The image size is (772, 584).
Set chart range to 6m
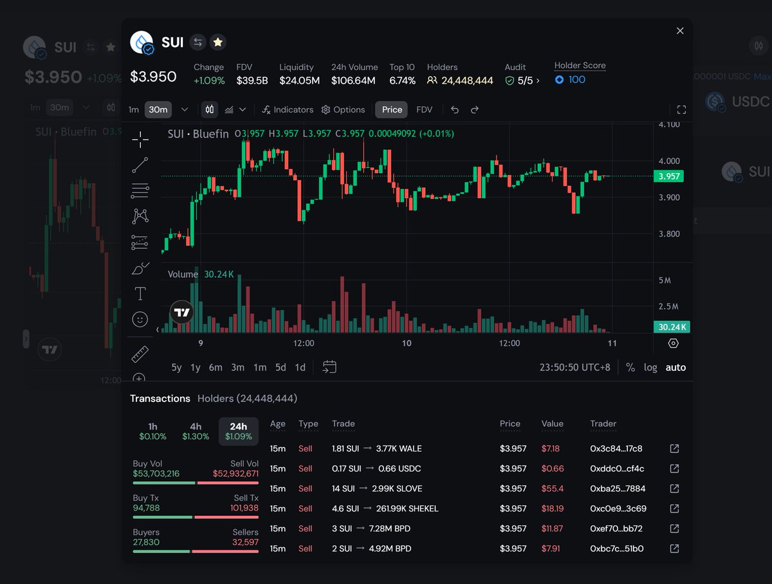coord(216,367)
